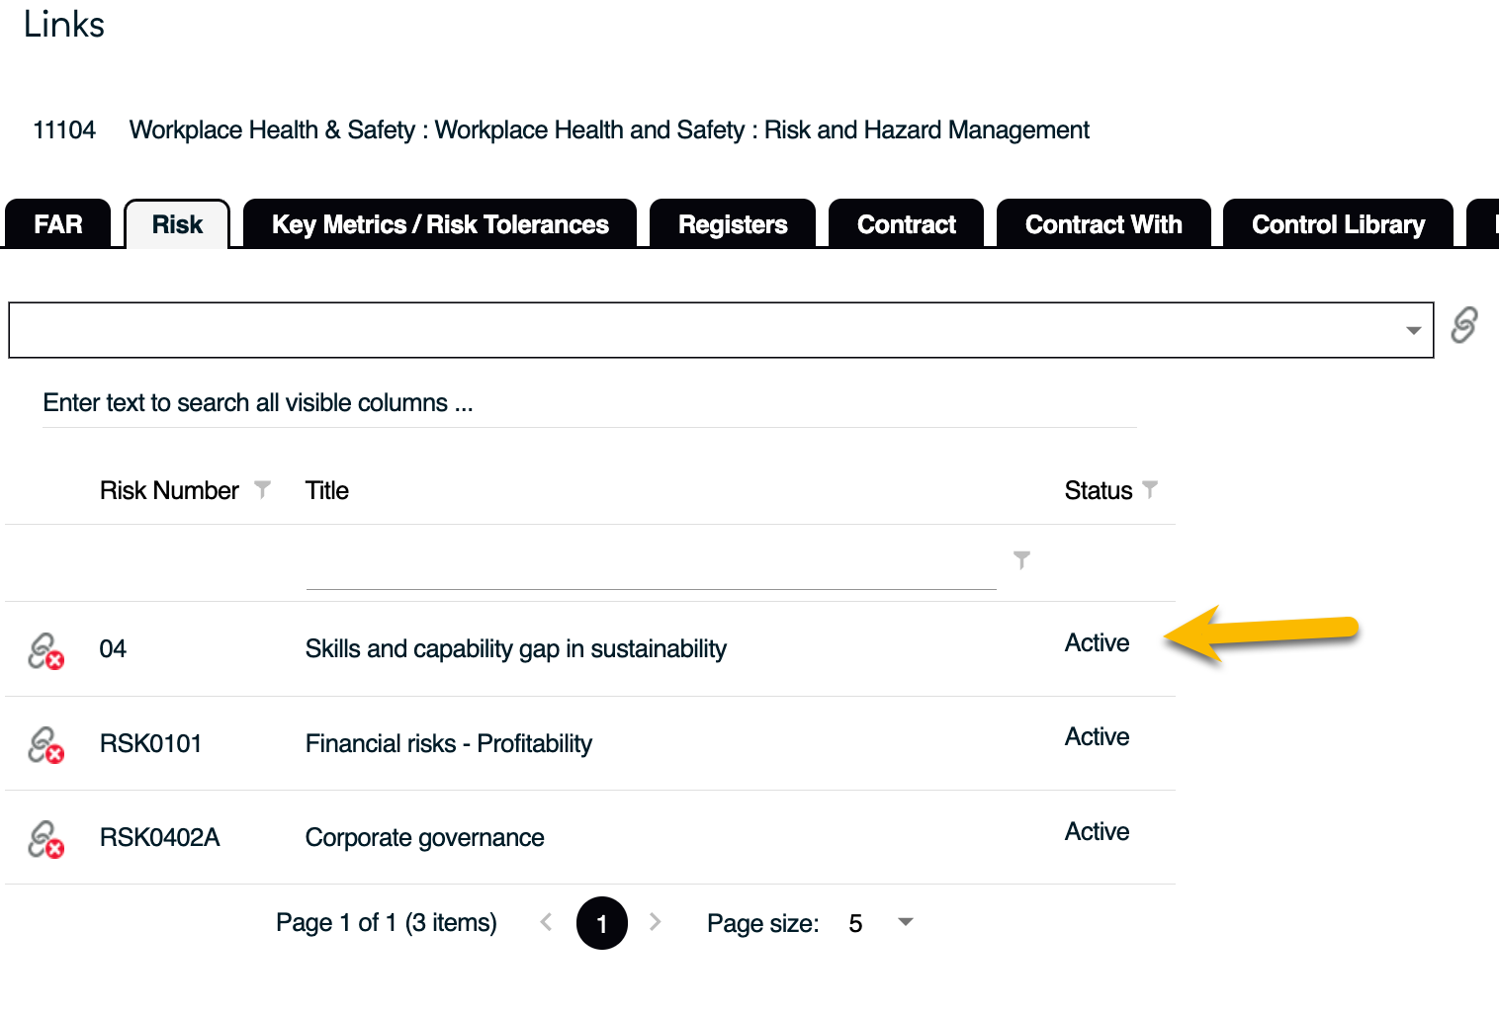
Task: Remove link for RSK0402A Corporate governance
Action: pos(45,839)
